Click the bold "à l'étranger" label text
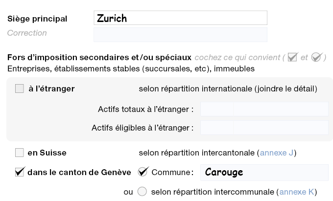This screenshot has width=333, height=201. coord(51,89)
